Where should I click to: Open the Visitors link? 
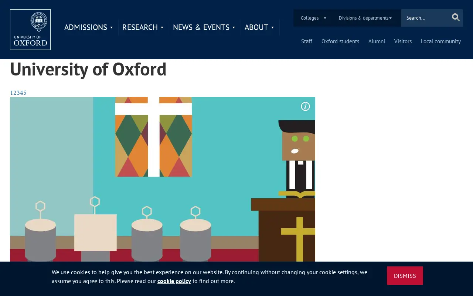[403, 41]
